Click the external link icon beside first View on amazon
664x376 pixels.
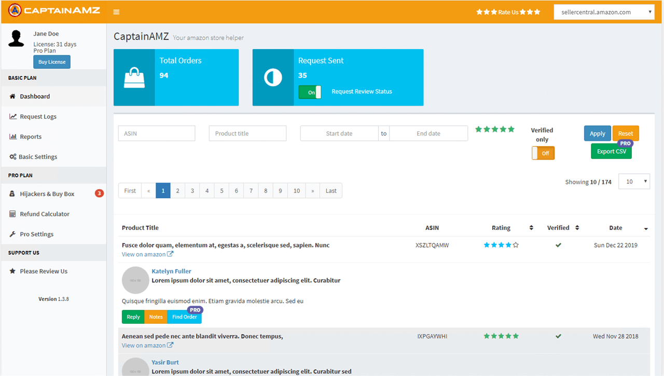(170, 254)
